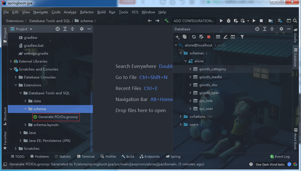Open the Project view dropdown arrow
Screen dimensions: 301x171
pos(31,29)
